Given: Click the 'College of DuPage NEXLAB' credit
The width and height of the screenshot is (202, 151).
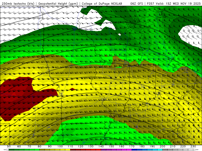Looking at the screenshot, I should [x=102, y=4].
